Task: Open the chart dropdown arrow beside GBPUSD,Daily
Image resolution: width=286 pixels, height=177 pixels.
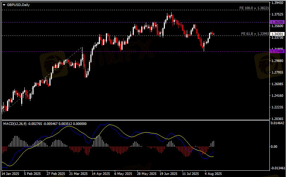Action: tap(4, 4)
